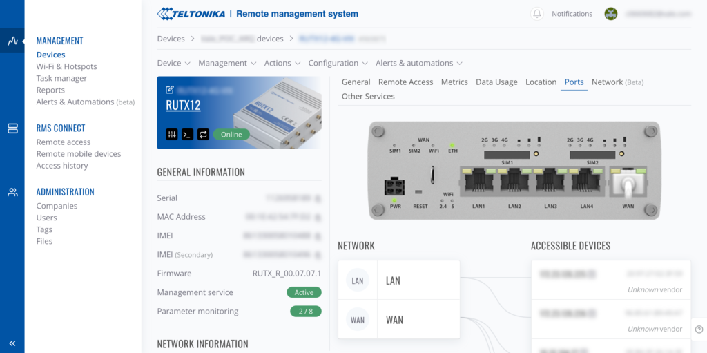Viewport: 707px width, 353px height.
Task: Switch to the General tab
Action: click(x=356, y=82)
